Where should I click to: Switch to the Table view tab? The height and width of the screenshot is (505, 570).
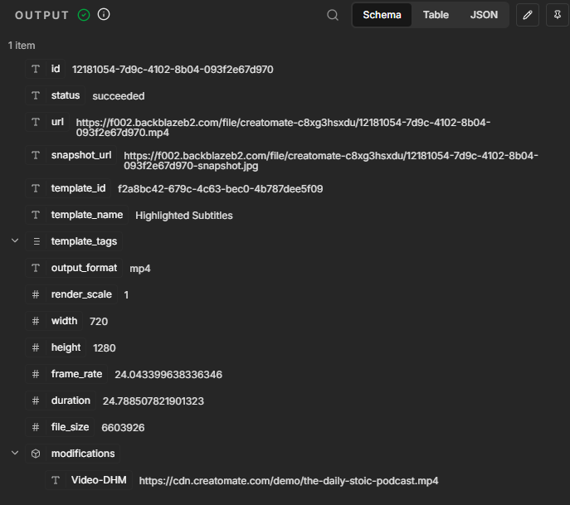(436, 15)
